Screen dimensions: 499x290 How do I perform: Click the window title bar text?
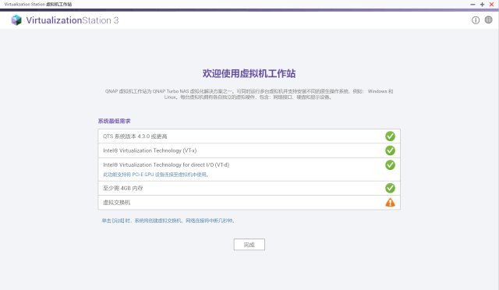[x=38, y=5]
